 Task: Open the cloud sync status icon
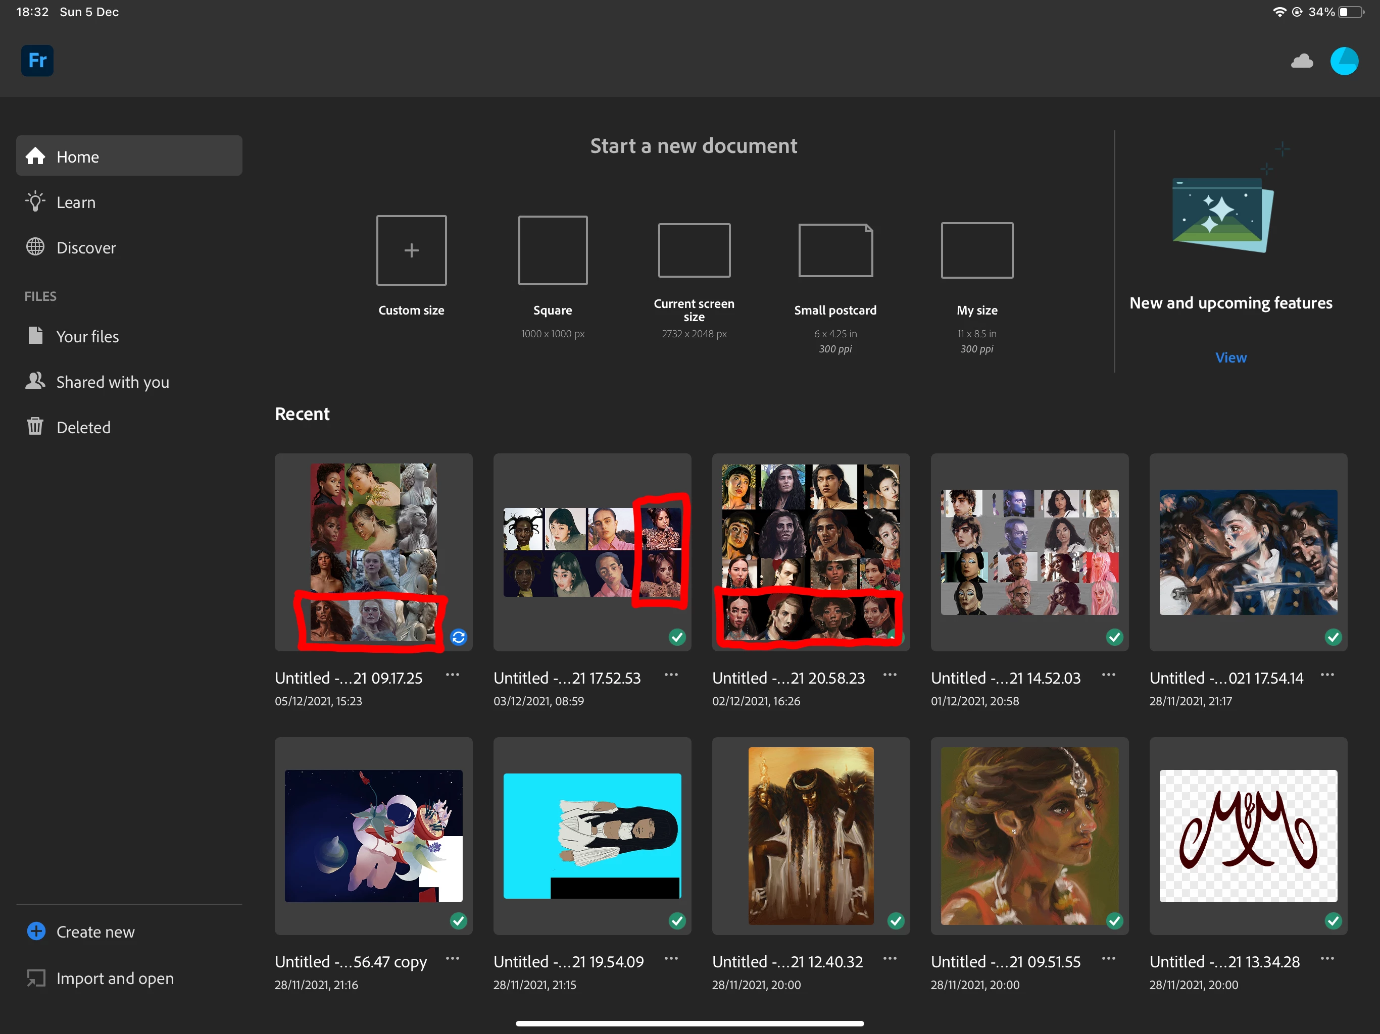[x=1301, y=61]
